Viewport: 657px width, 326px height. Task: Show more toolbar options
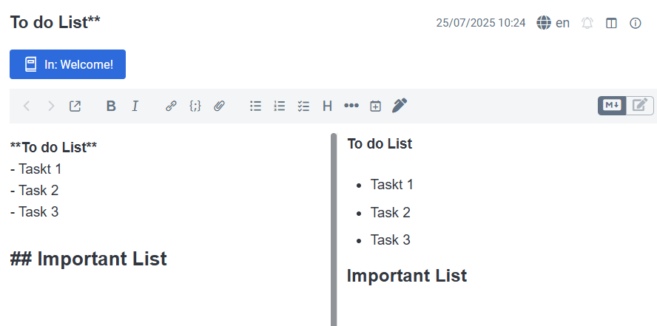pyautogui.click(x=351, y=106)
